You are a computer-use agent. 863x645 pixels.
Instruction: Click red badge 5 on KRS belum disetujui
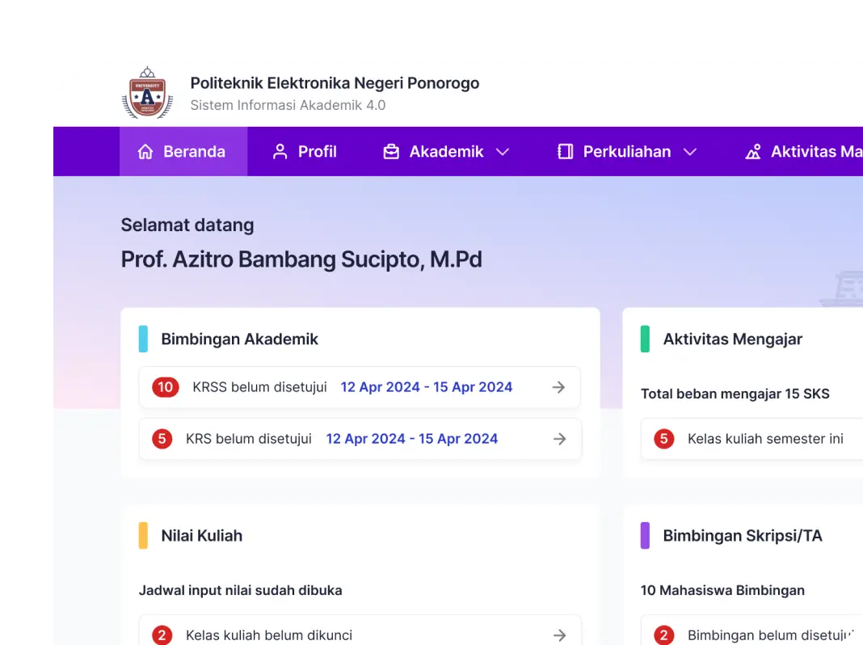(x=162, y=439)
